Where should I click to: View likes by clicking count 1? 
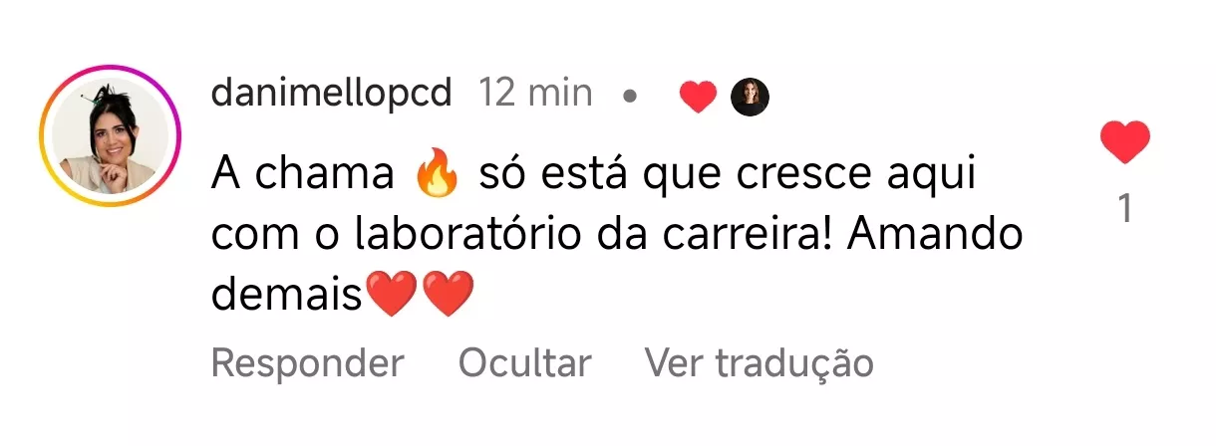[1125, 210]
